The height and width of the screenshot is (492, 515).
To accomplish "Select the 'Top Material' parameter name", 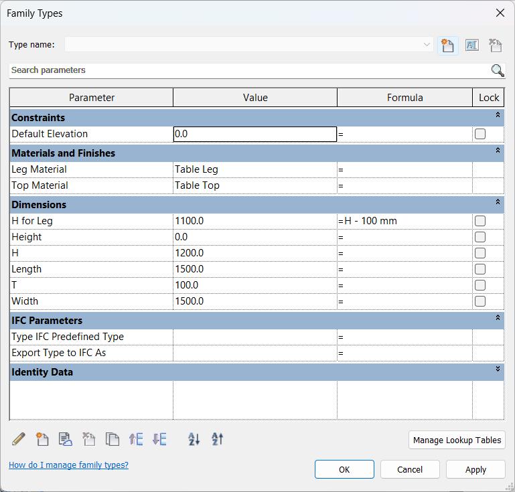I will coord(40,185).
